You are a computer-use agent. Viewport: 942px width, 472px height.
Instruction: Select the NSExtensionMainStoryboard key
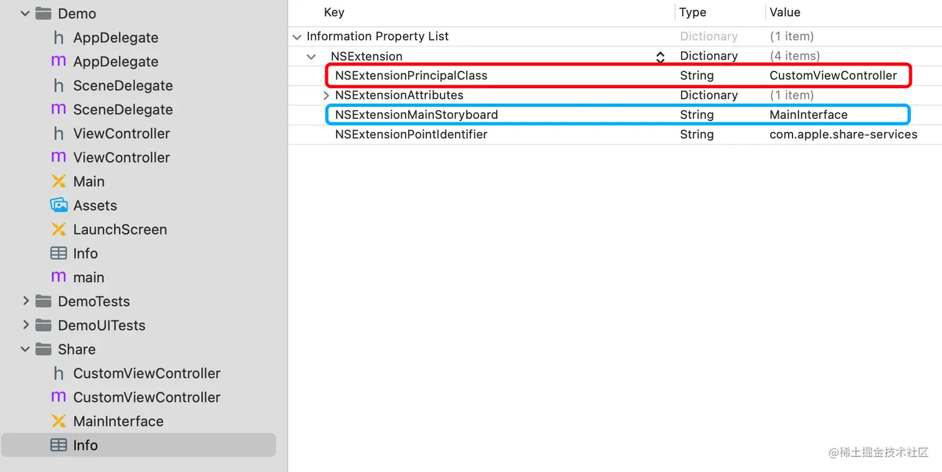416,115
